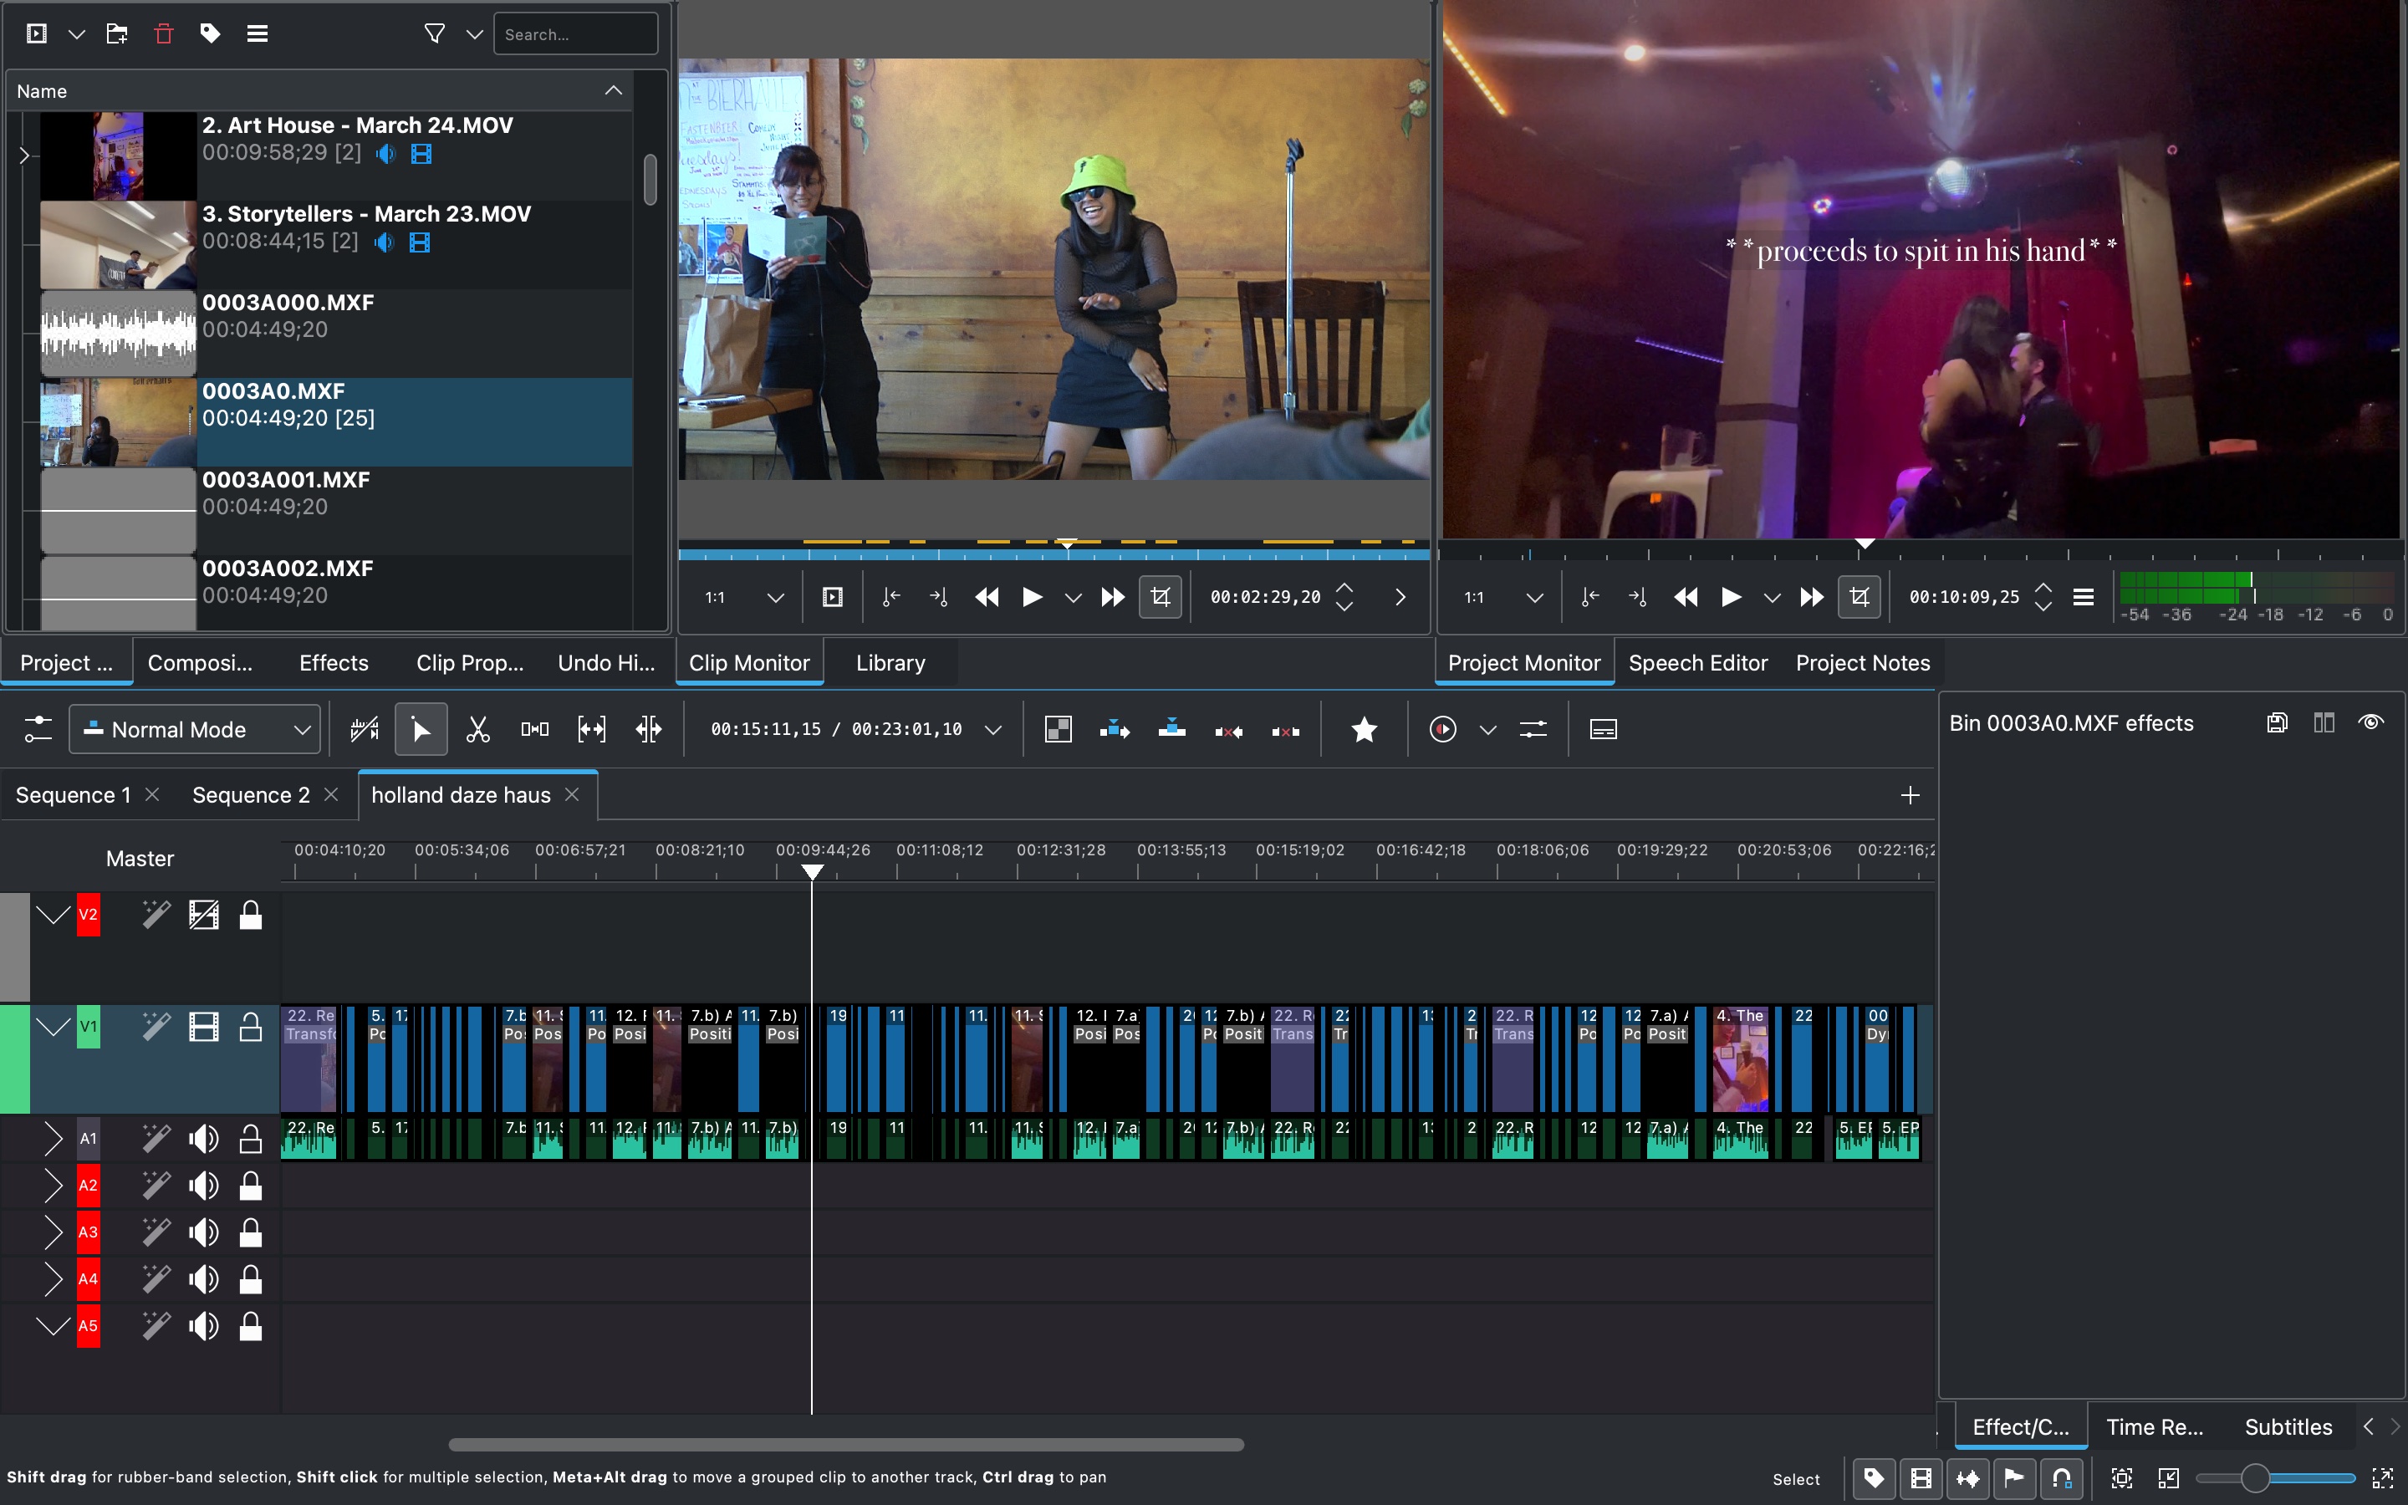Toggle eye icon in Bin effects panel
Screen dimensions: 2408x1505
2370,722
